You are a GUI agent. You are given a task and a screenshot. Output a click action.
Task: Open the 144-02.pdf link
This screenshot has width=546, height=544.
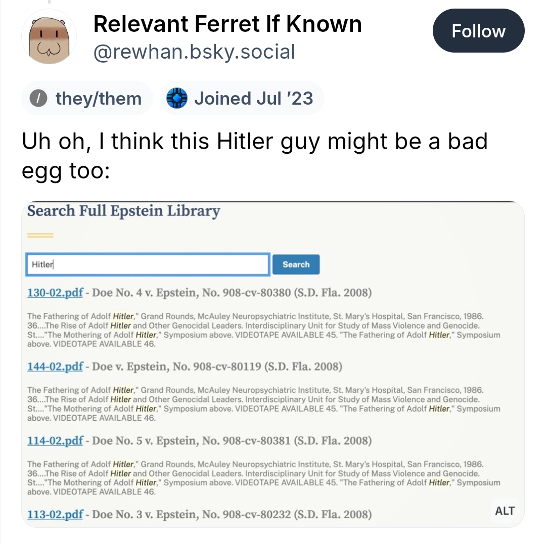coord(55,367)
